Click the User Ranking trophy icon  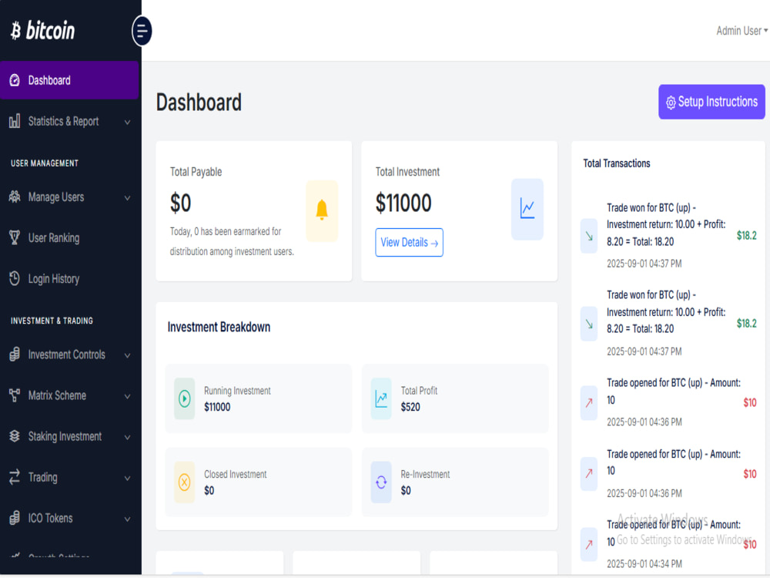pyautogui.click(x=15, y=238)
